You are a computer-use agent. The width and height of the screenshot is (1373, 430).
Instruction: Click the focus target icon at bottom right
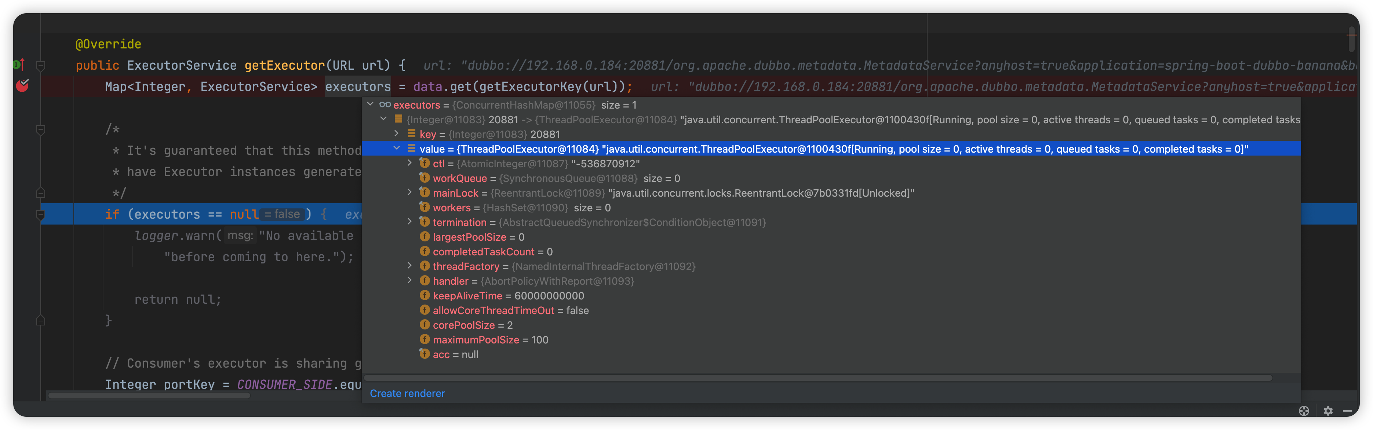[1304, 411]
